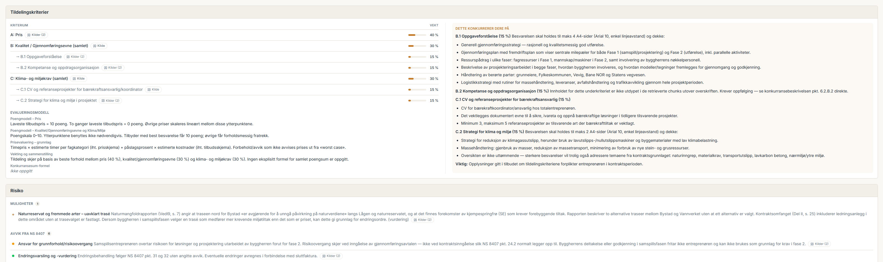Viewport: 883px width, 262px height.
Task: Click the Risiko panel header
Action: pyautogui.click(x=442, y=191)
